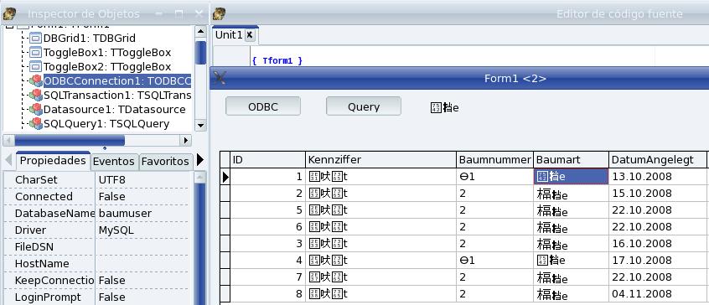
Task: Click date cell 13.10.2008
Action: click(x=657, y=177)
